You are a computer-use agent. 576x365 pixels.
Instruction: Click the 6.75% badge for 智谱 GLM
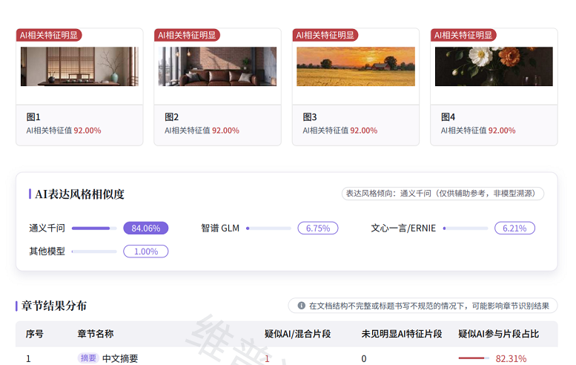tap(318, 228)
